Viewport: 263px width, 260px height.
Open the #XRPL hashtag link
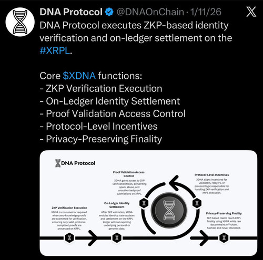tap(55, 50)
